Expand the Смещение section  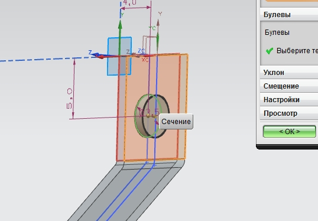(289, 86)
